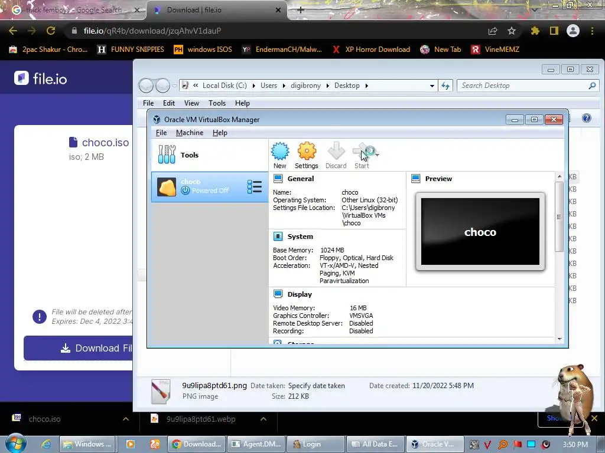Open the VirtualBox File menu
Image resolution: width=605 pixels, height=453 pixels.
click(x=161, y=133)
